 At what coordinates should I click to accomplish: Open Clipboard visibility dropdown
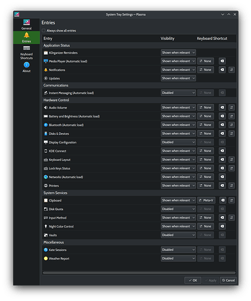click(178, 200)
